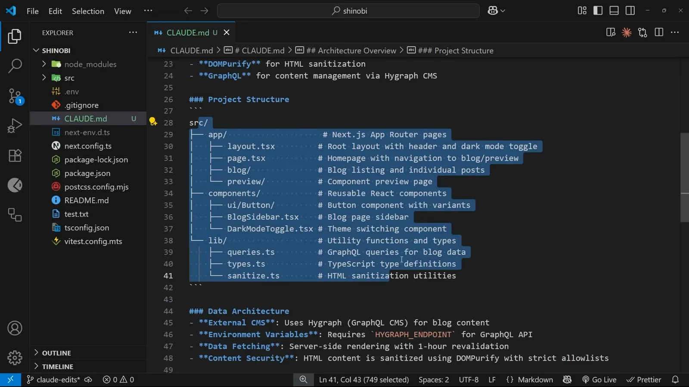Open the Selection menu
The image size is (689, 387).
[88, 11]
